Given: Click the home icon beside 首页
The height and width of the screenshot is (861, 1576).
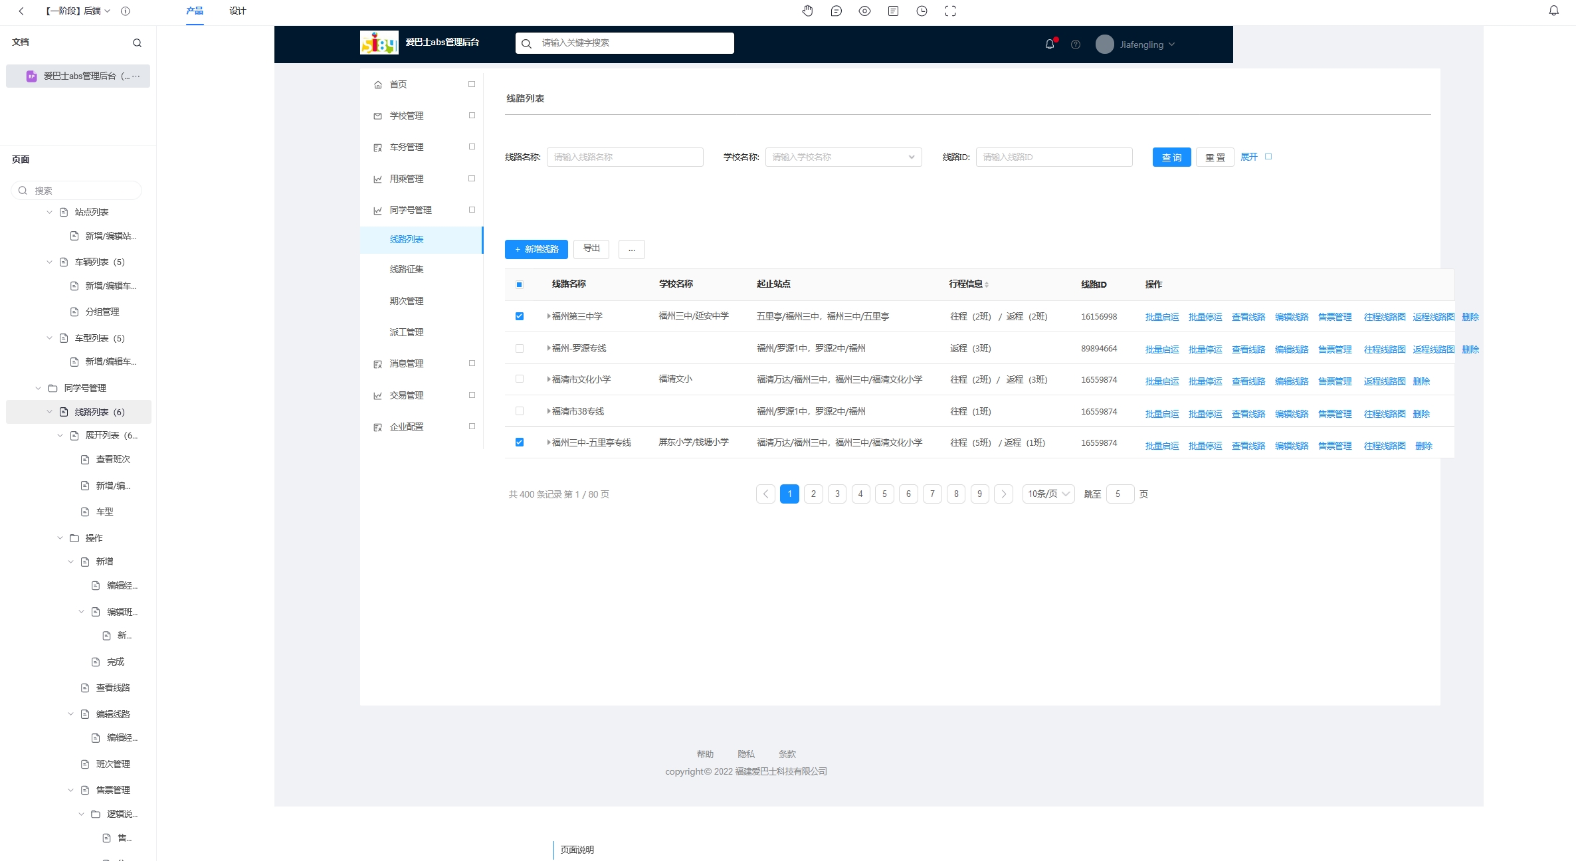Looking at the screenshot, I should [x=378, y=84].
